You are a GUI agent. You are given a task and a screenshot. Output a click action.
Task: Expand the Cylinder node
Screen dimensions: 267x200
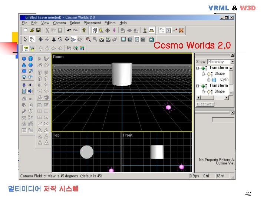(x=209, y=80)
